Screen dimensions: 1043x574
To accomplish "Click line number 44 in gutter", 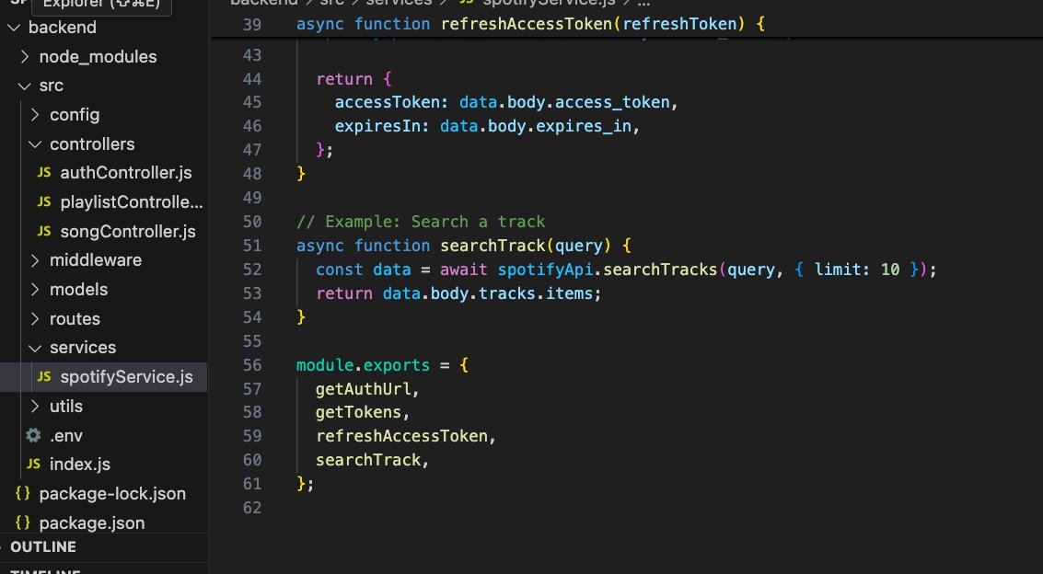I will tap(252, 78).
